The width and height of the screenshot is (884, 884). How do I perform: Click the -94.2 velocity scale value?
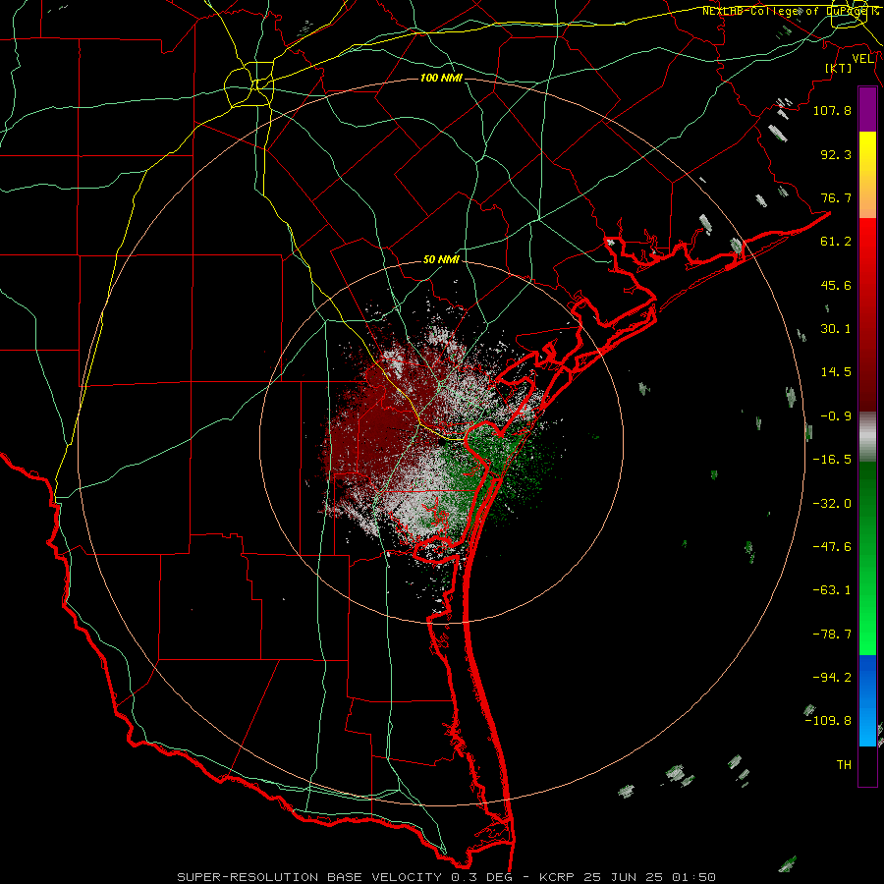832,678
